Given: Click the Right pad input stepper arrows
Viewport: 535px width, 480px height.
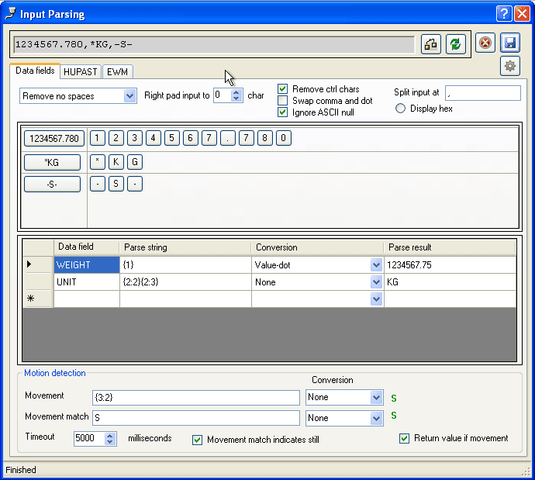Looking at the screenshot, I should pos(236,96).
